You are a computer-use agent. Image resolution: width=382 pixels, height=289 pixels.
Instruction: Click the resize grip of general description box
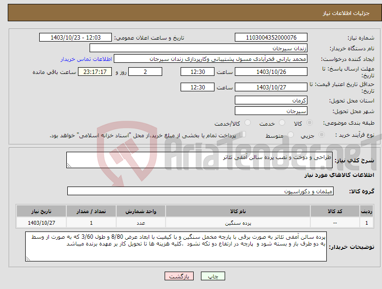point(69,165)
